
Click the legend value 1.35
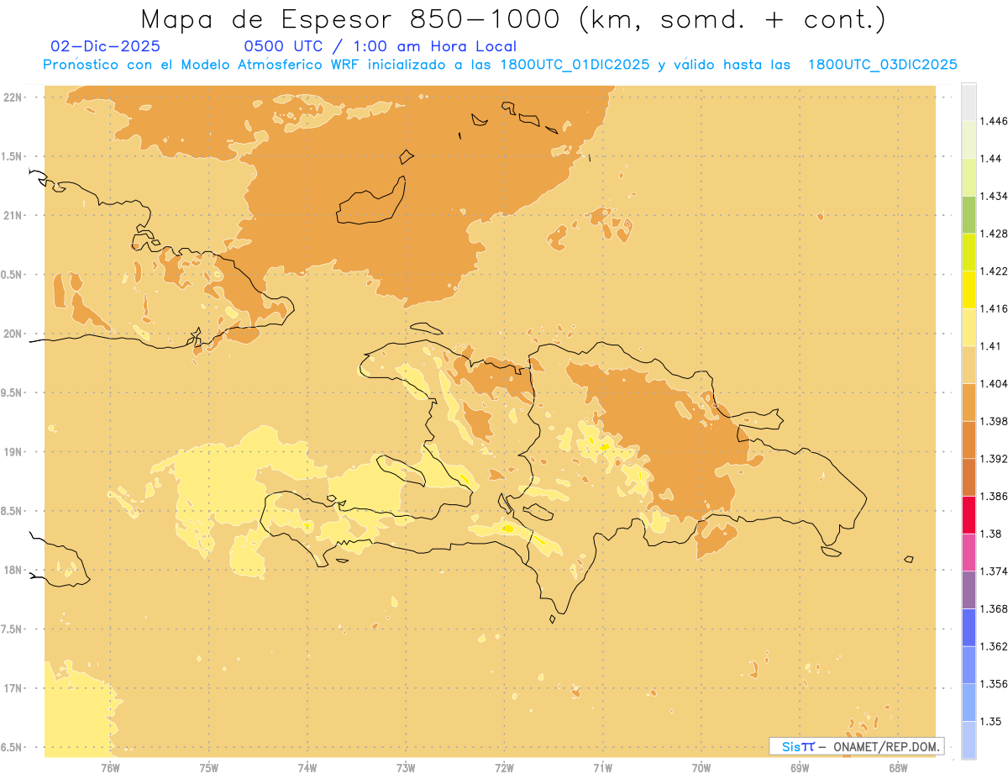(990, 721)
